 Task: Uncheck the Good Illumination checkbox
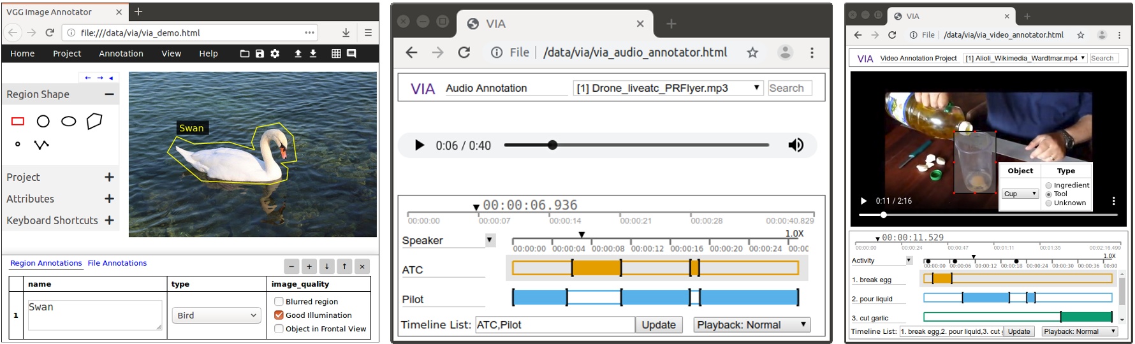tap(279, 315)
